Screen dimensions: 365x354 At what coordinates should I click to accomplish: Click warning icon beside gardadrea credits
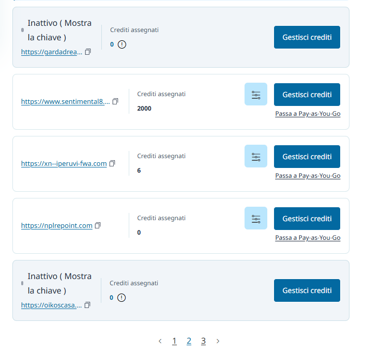click(122, 44)
